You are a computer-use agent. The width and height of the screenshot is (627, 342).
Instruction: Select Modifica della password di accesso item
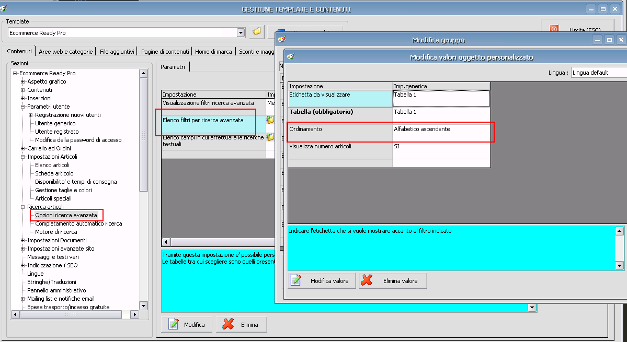click(78, 140)
